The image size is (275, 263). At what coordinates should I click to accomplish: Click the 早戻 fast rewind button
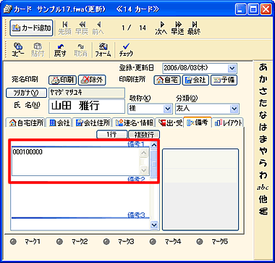pyautogui.click(x=82, y=28)
